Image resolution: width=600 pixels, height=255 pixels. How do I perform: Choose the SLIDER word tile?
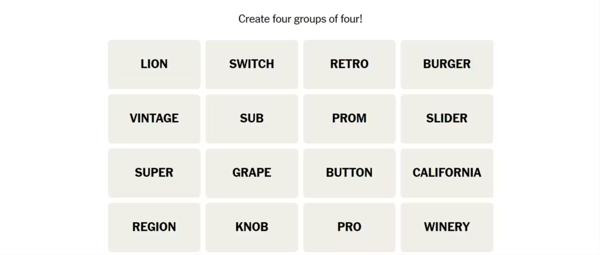coord(446,119)
